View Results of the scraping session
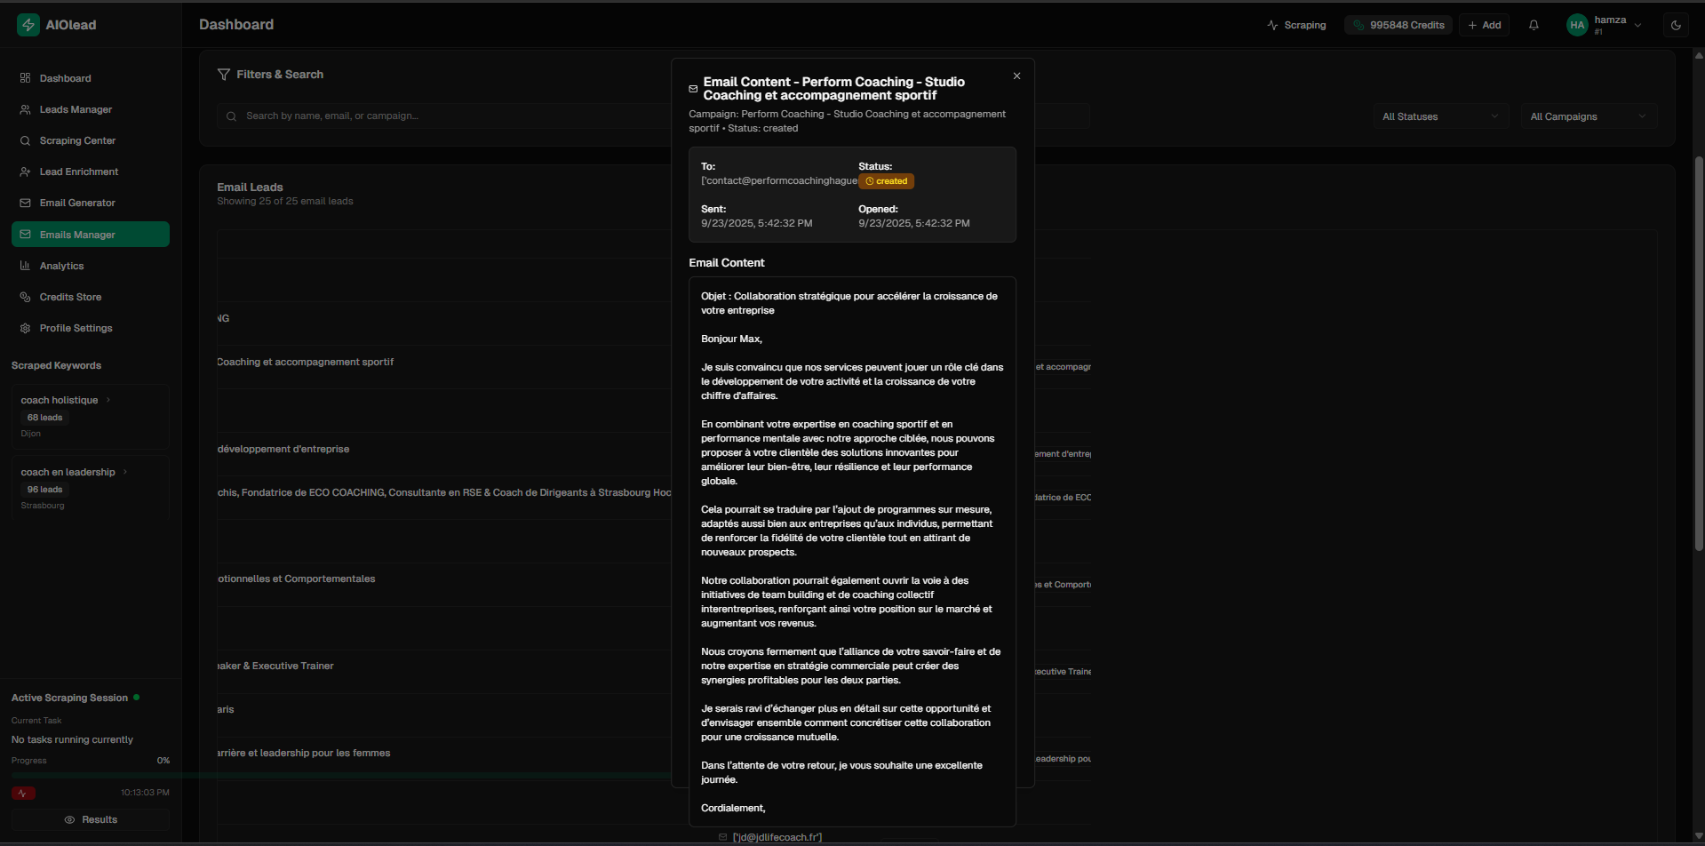Image resolution: width=1705 pixels, height=846 pixels. coord(91,819)
